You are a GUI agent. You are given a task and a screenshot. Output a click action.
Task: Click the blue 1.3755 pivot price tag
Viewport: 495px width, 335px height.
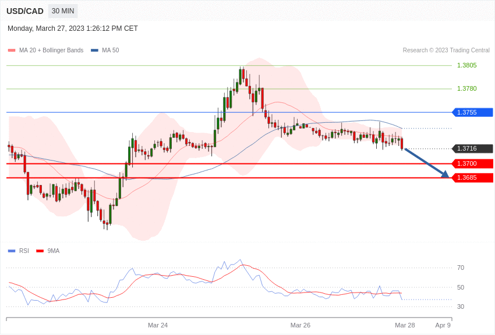pyautogui.click(x=473, y=112)
